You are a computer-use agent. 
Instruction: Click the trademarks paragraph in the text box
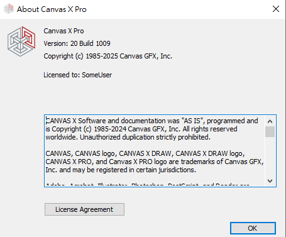[x=155, y=162]
